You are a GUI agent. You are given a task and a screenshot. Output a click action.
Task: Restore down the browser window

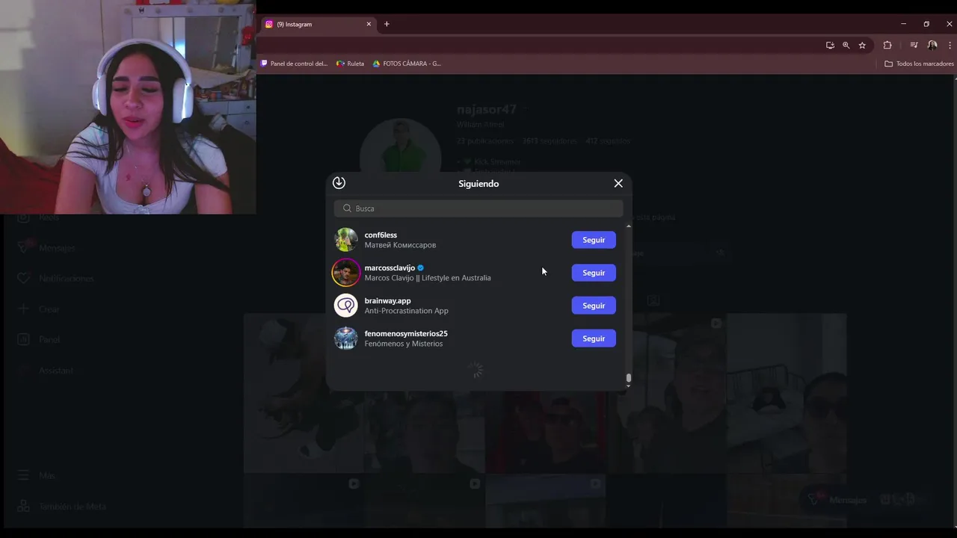click(x=926, y=24)
